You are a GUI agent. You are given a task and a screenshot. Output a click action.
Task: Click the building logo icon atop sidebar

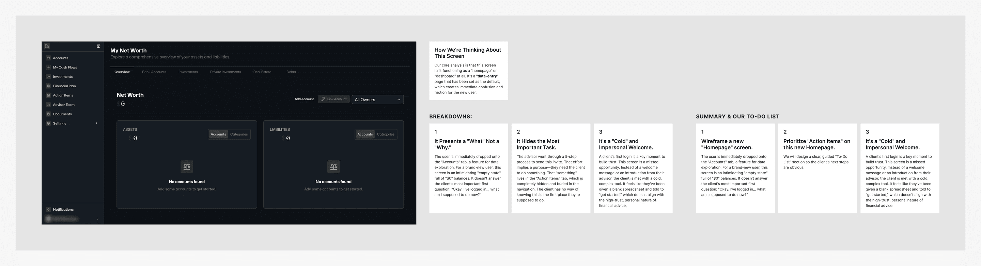(47, 46)
